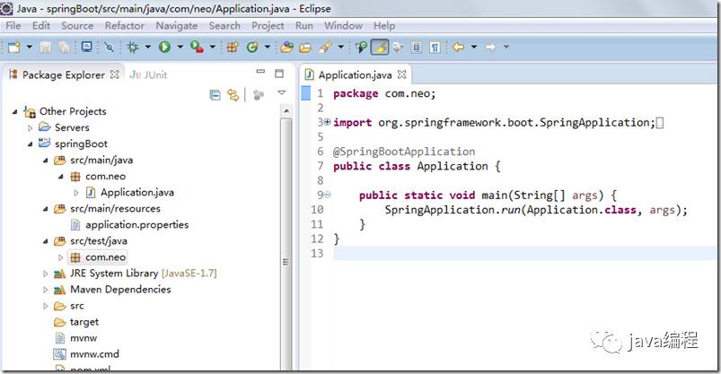Click the Open Type toolbar icon

(286, 47)
